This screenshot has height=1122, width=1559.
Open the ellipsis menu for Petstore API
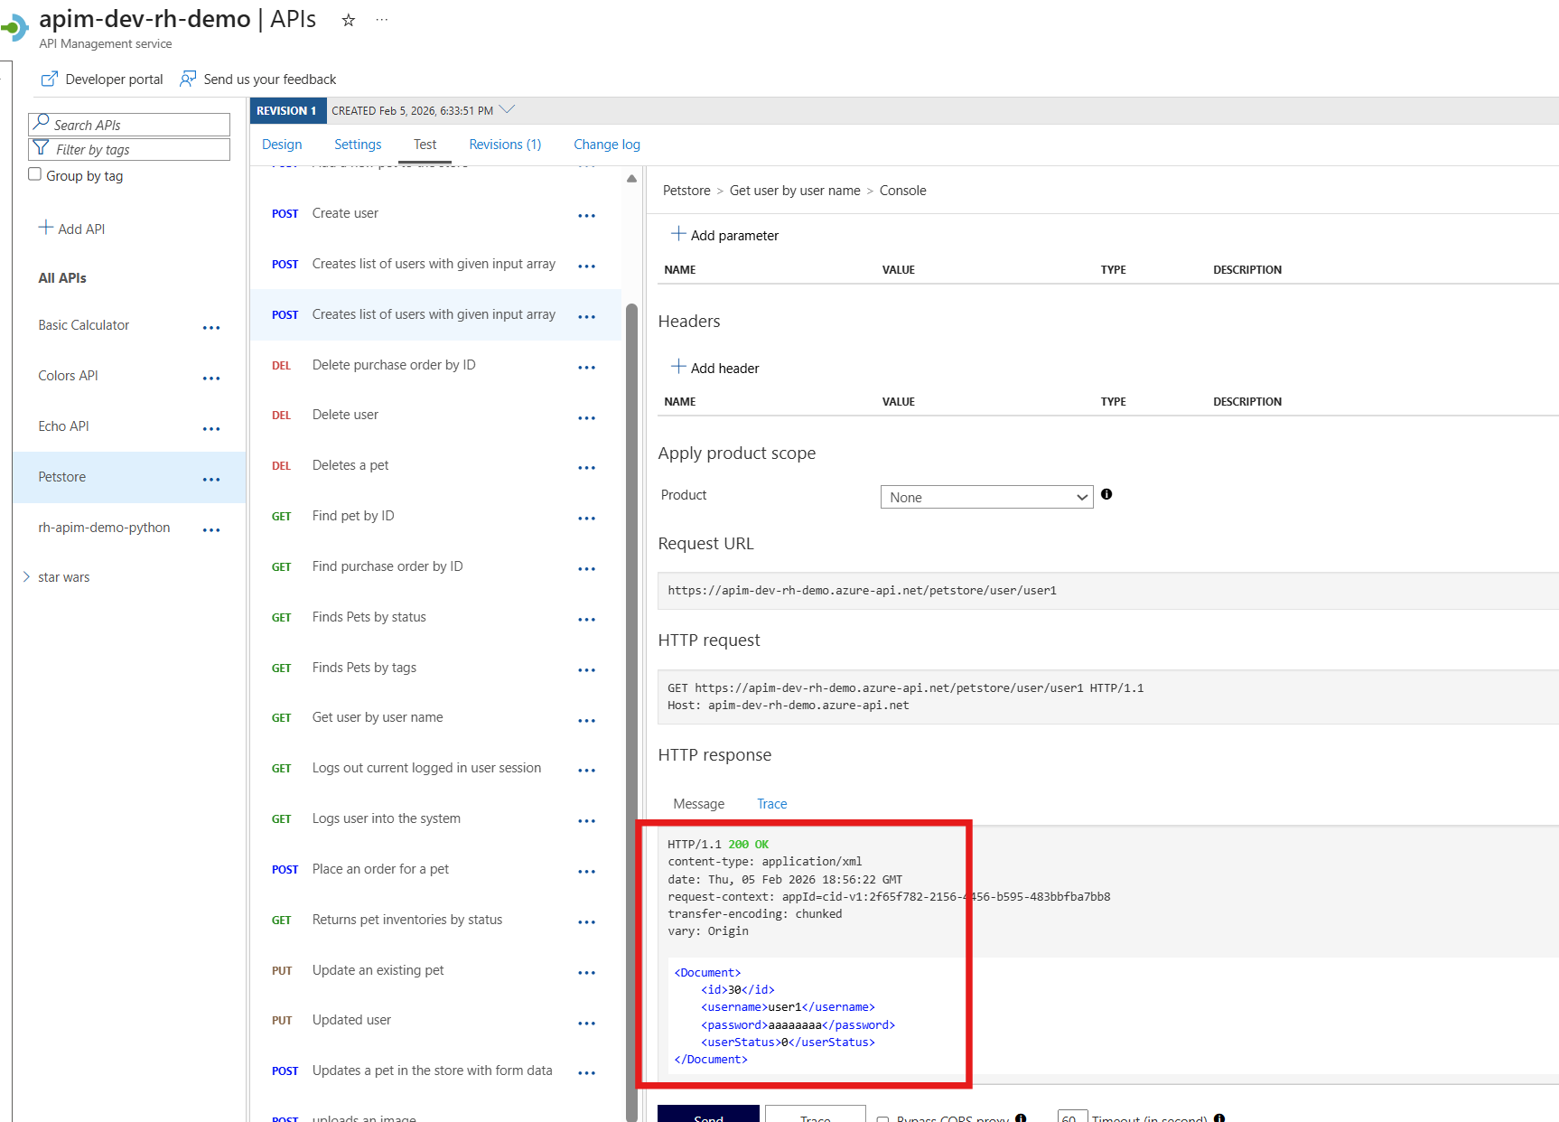click(211, 480)
